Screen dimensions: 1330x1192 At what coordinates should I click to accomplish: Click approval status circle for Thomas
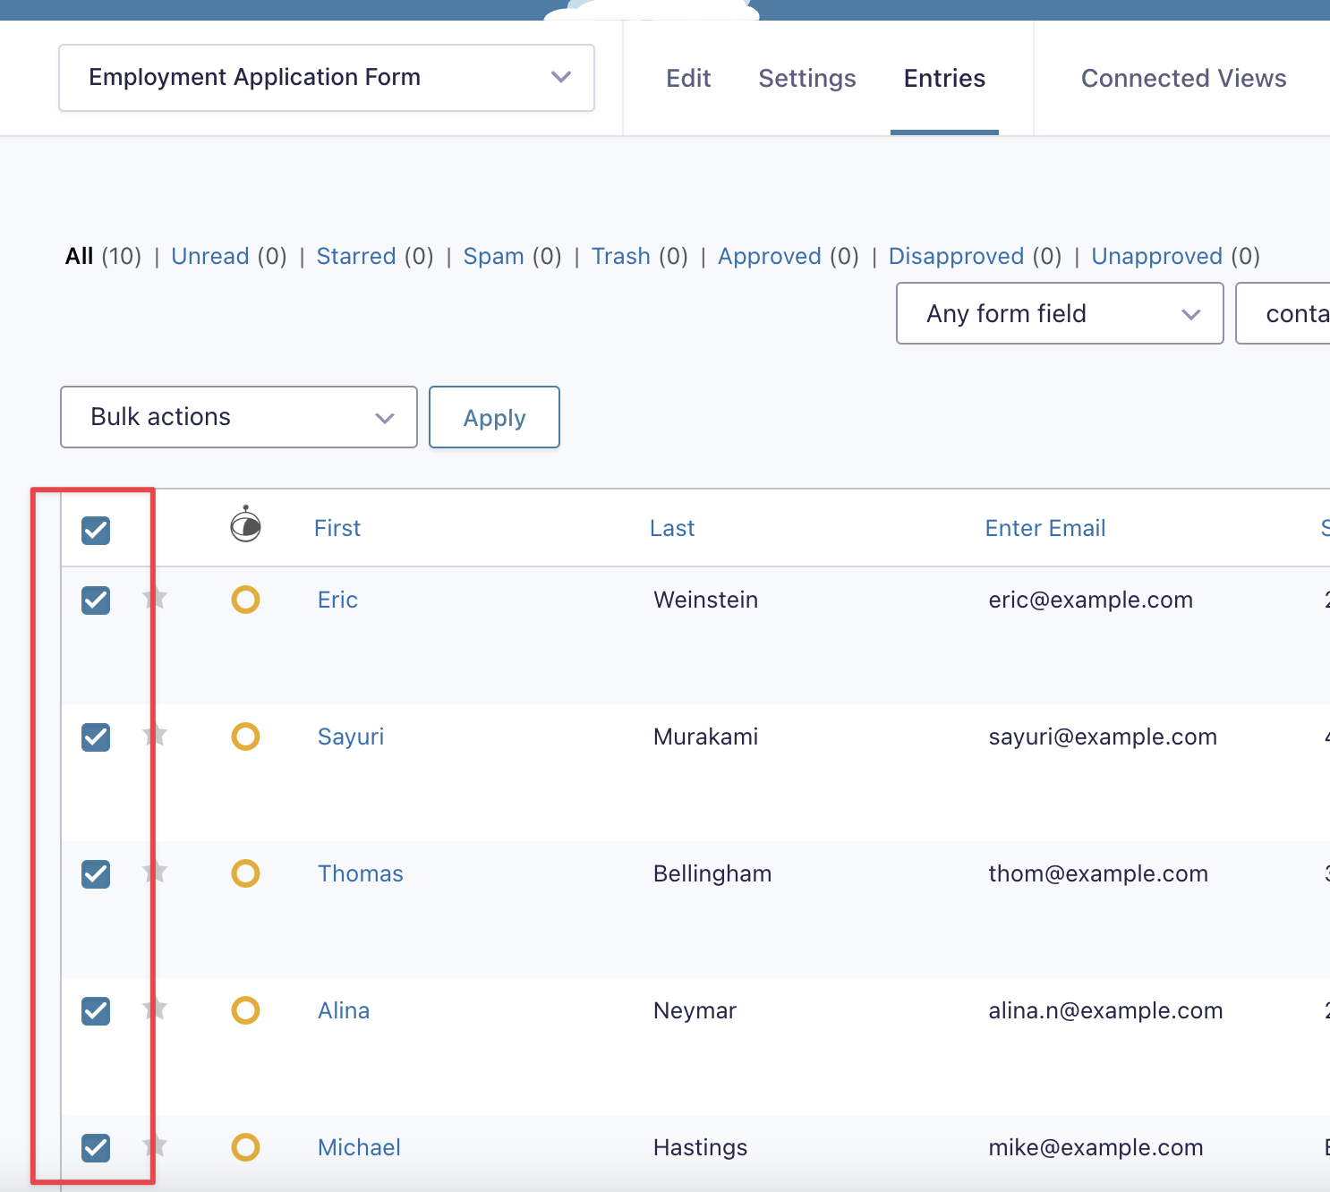245,873
